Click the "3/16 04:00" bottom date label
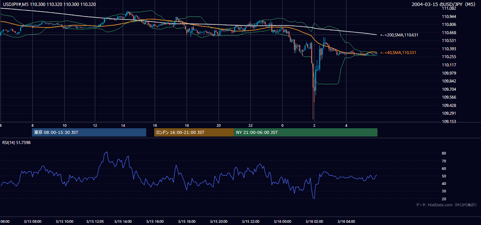The height and width of the screenshot is (225, 481). [x=346, y=222]
